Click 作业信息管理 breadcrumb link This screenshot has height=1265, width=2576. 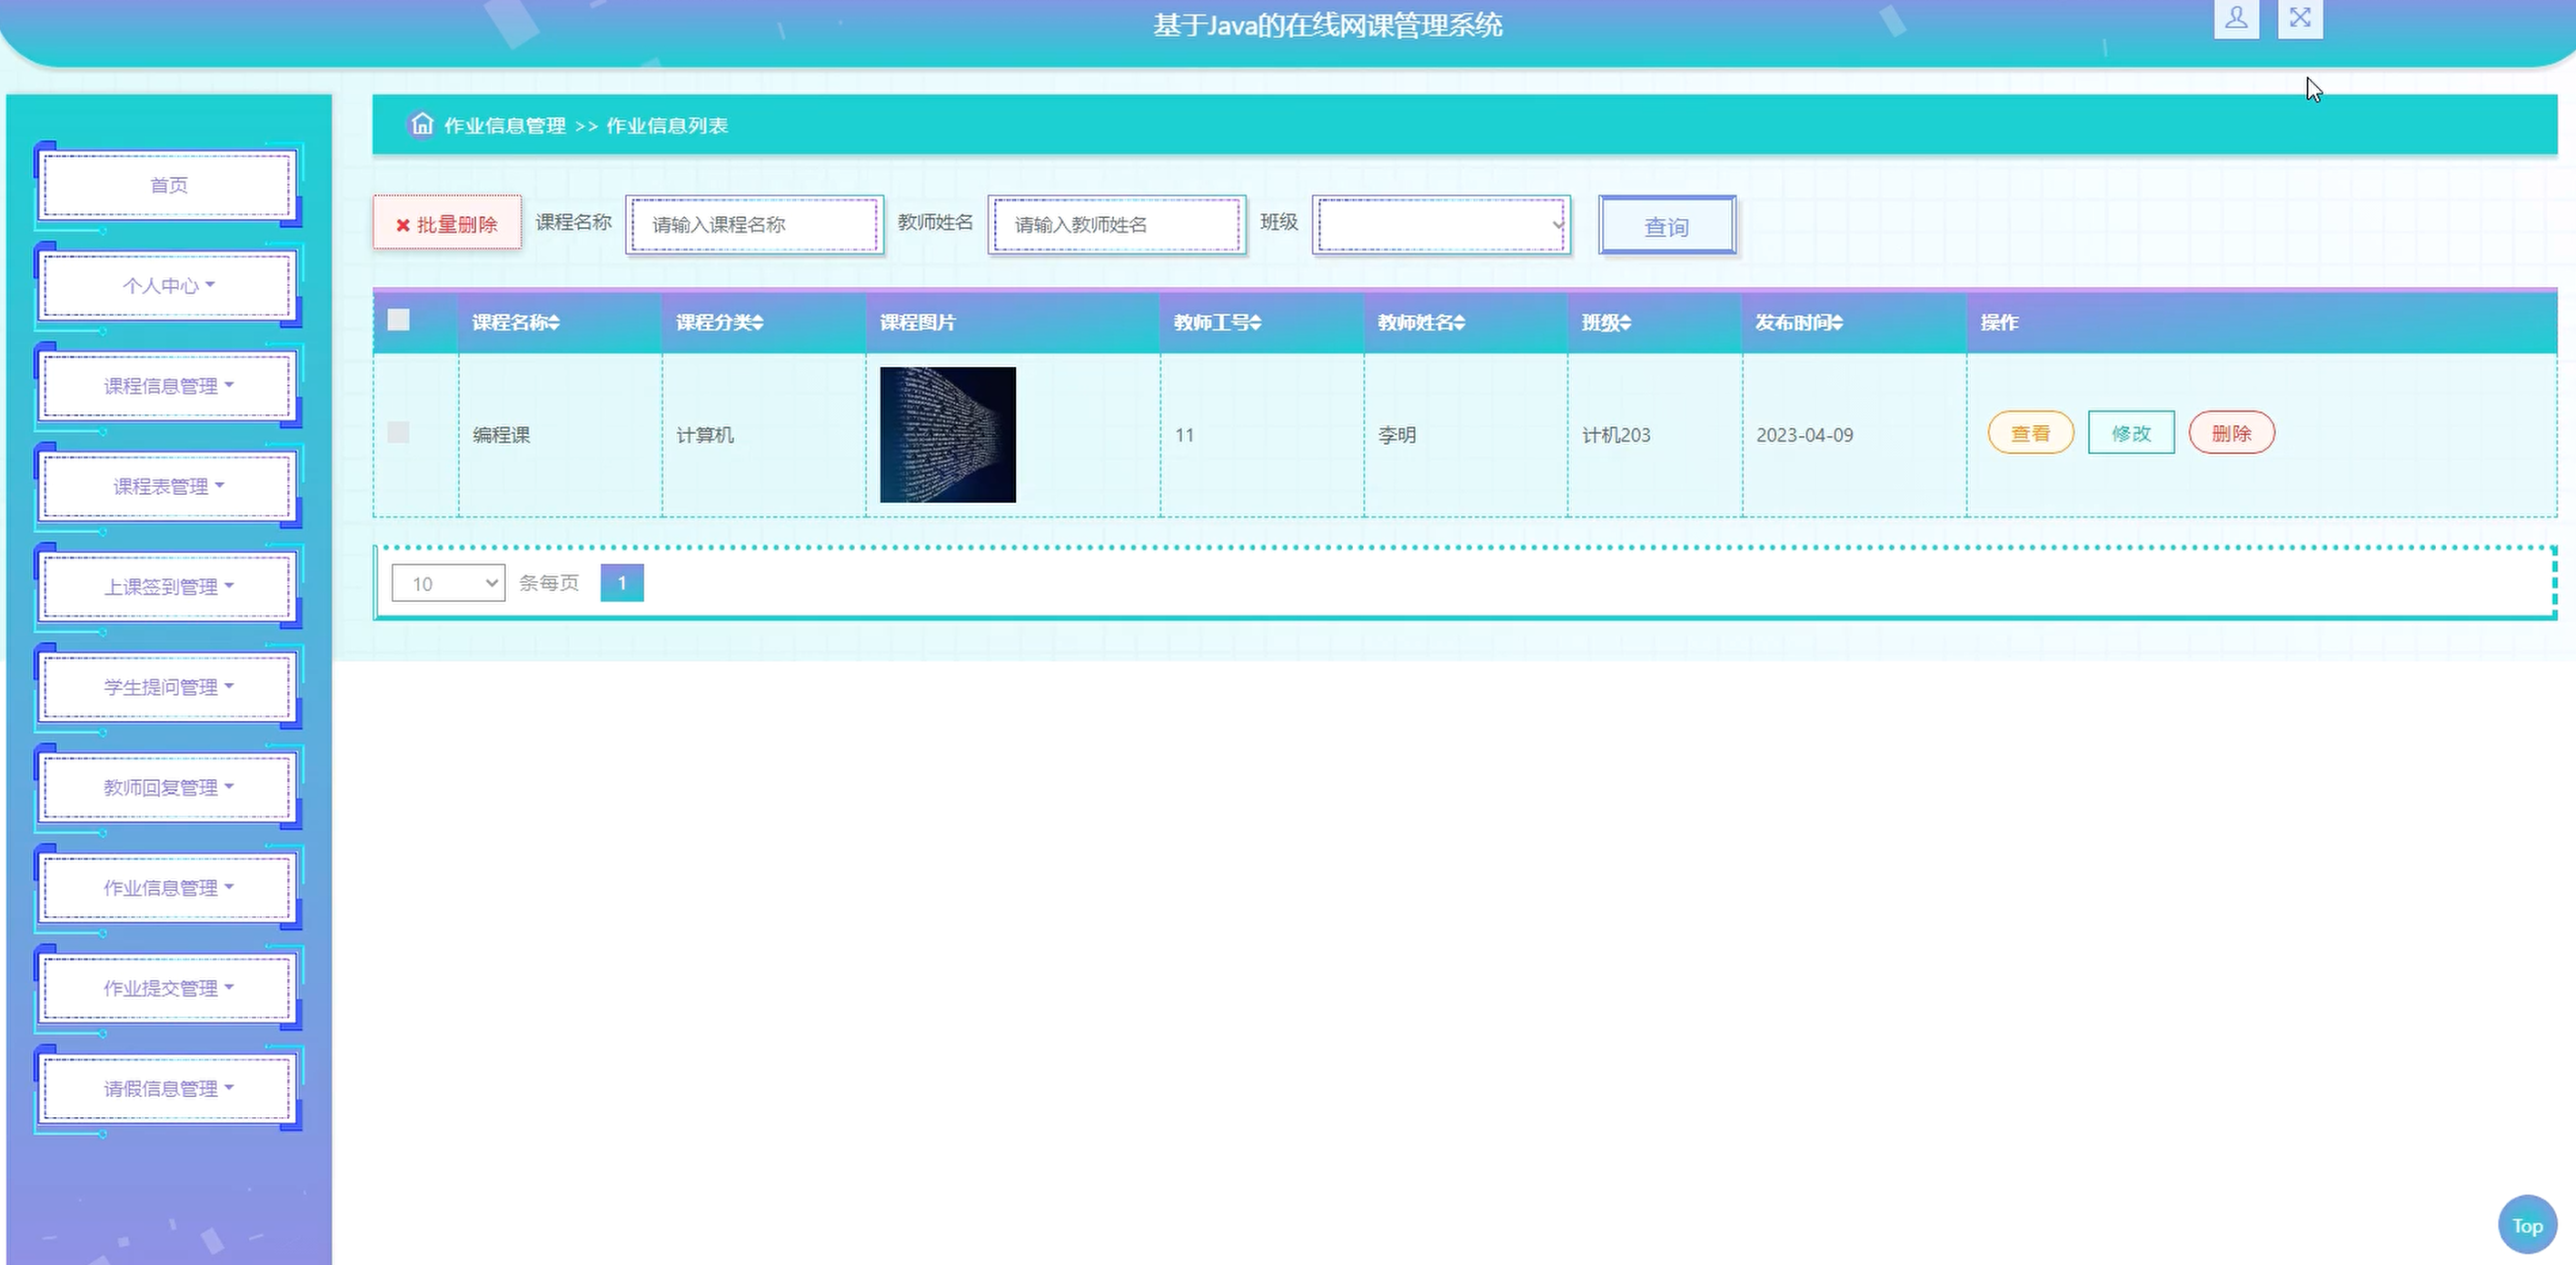pos(505,126)
